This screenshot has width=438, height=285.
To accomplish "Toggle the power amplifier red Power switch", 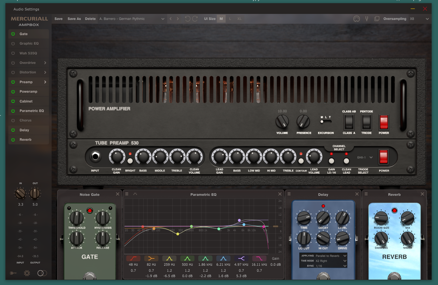I will pyautogui.click(x=384, y=122).
